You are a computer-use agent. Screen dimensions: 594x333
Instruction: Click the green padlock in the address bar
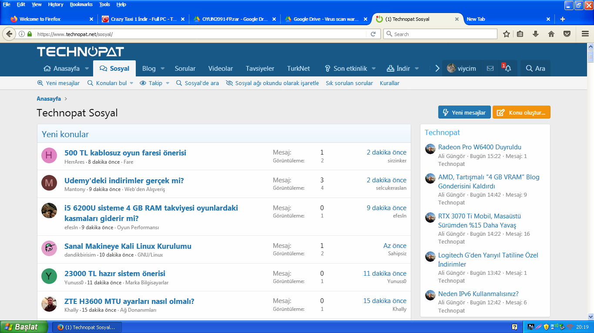click(x=30, y=34)
